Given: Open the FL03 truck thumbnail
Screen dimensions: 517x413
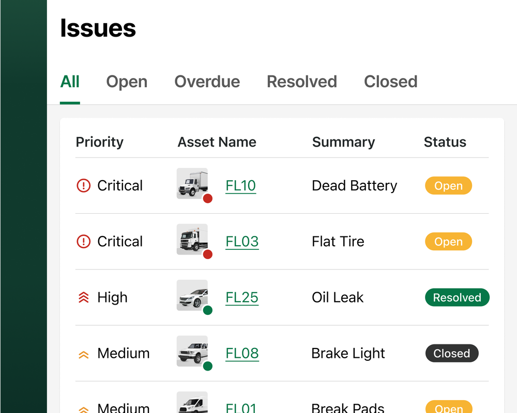Looking at the screenshot, I should [x=192, y=240].
